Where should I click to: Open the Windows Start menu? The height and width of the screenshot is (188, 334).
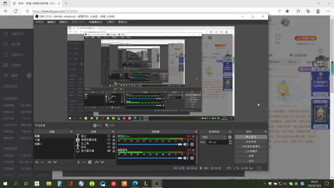5,184
